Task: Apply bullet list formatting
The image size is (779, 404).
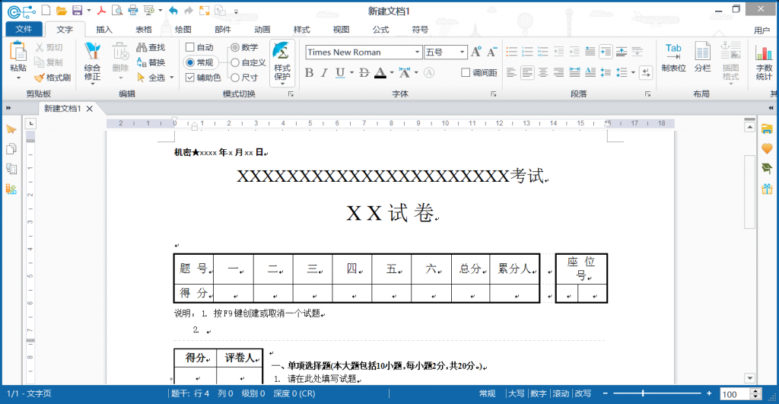Action: [x=512, y=52]
